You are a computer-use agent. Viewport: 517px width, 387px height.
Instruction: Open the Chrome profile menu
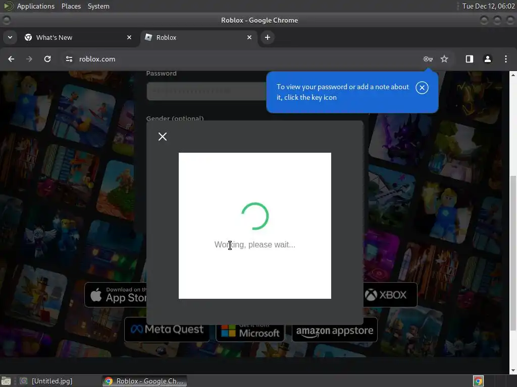488,59
